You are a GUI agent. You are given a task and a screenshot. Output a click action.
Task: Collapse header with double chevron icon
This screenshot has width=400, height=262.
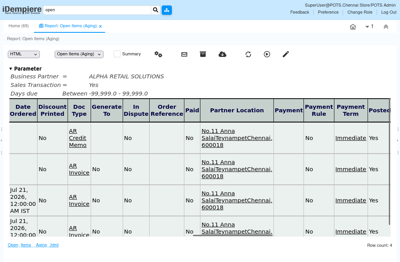[x=386, y=27]
